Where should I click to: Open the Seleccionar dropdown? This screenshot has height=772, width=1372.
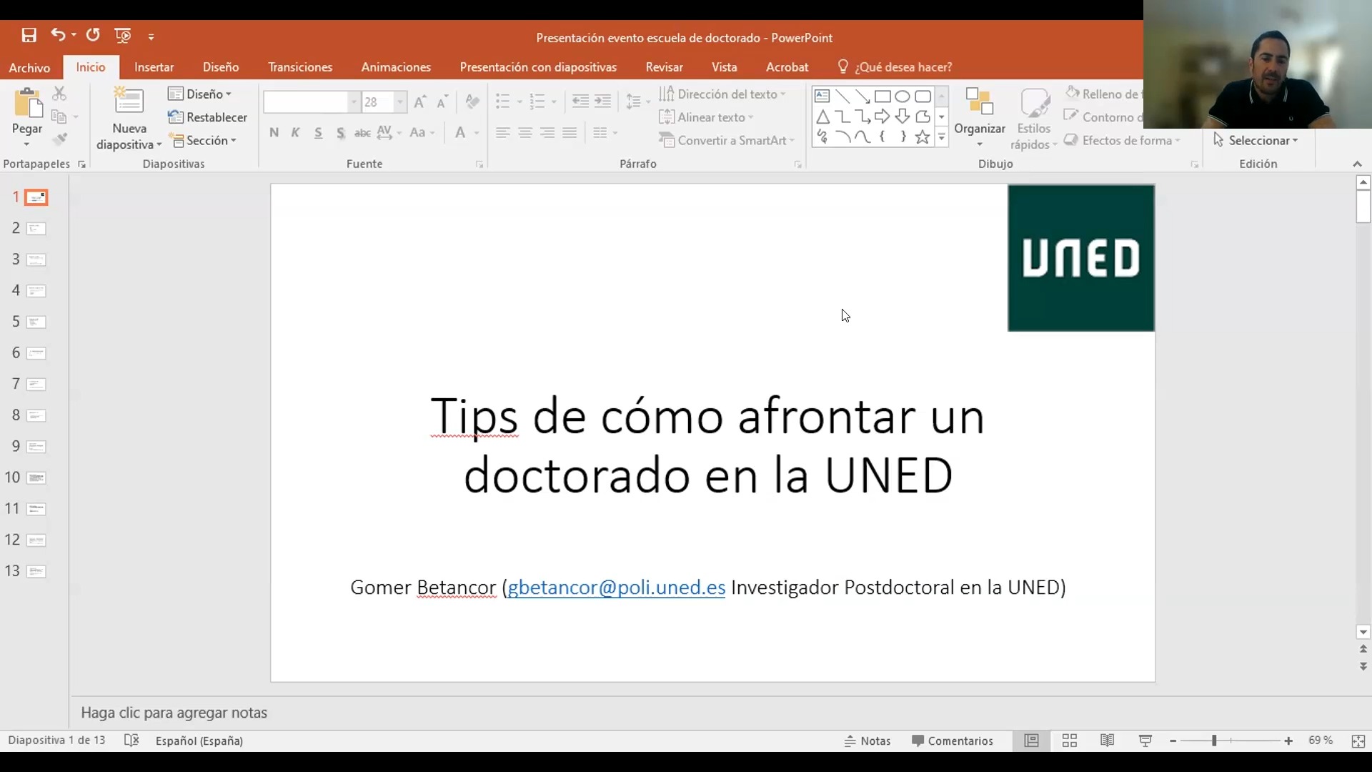1256,140
